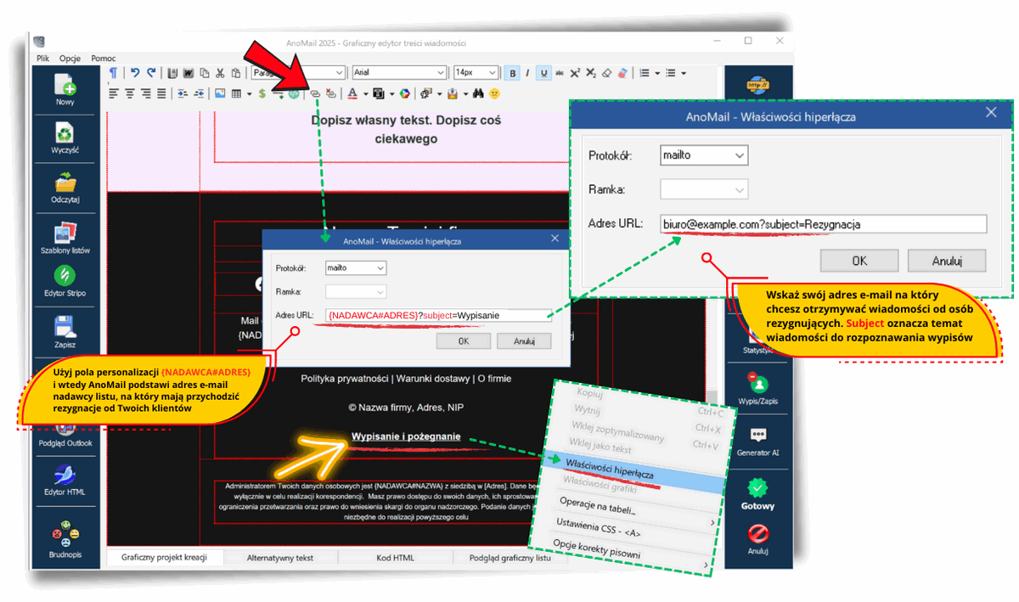Undo the last action in the toolbar
Screen dimensions: 1019x602
click(x=135, y=73)
